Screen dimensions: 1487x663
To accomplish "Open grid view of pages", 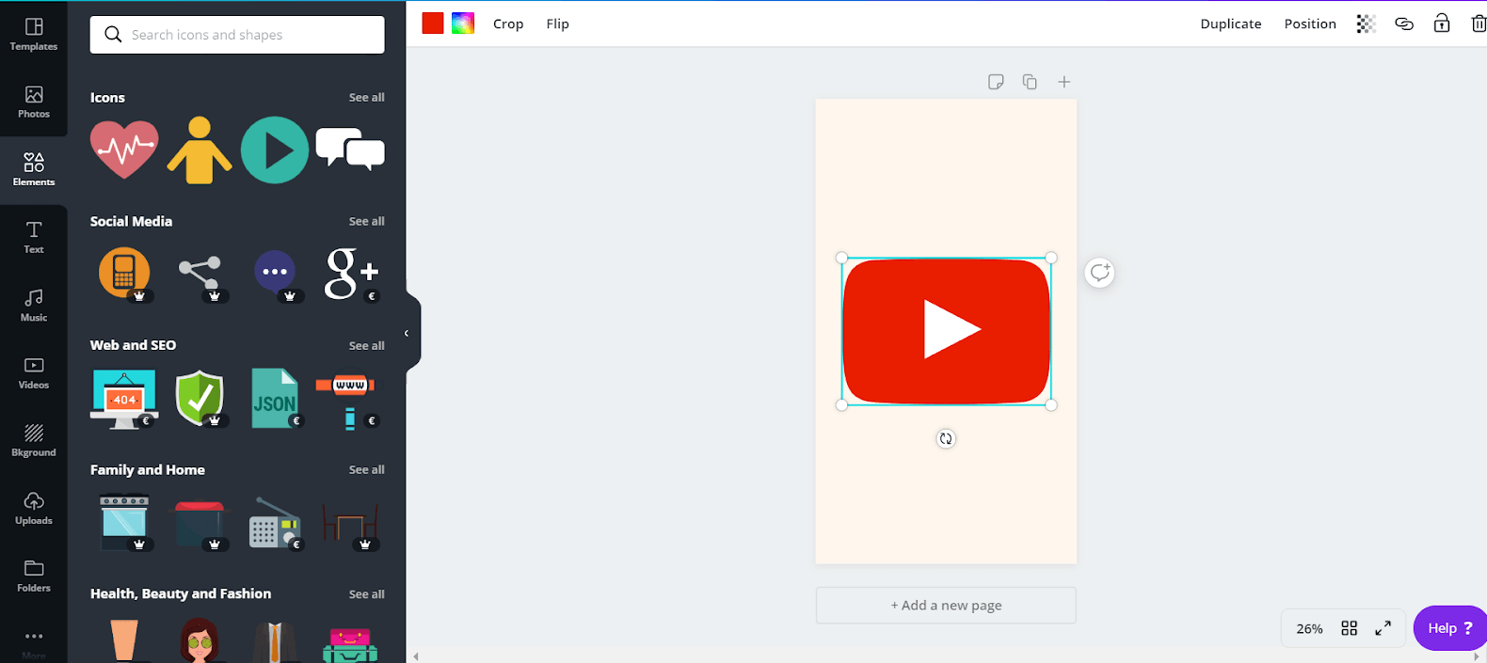I will point(1349,628).
